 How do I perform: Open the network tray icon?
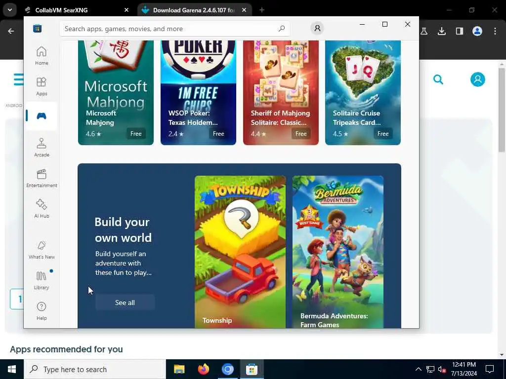coord(430,369)
